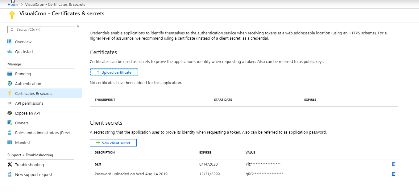Delete the Aug 14 2019 password secret
The width and height of the screenshot is (419, 195).
[x=393, y=174]
